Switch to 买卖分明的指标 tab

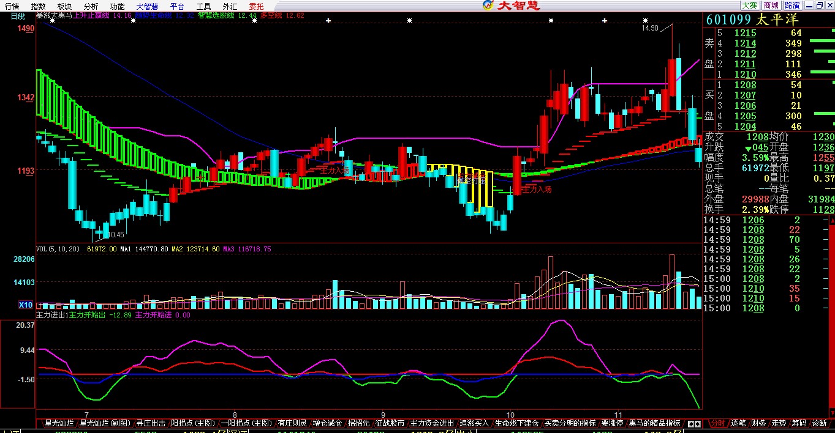pyautogui.click(x=570, y=423)
